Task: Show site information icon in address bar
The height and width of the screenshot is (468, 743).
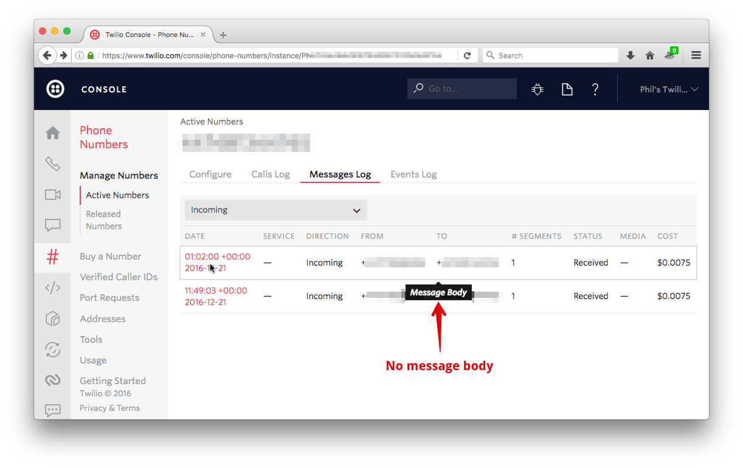Action: [80, 55]
